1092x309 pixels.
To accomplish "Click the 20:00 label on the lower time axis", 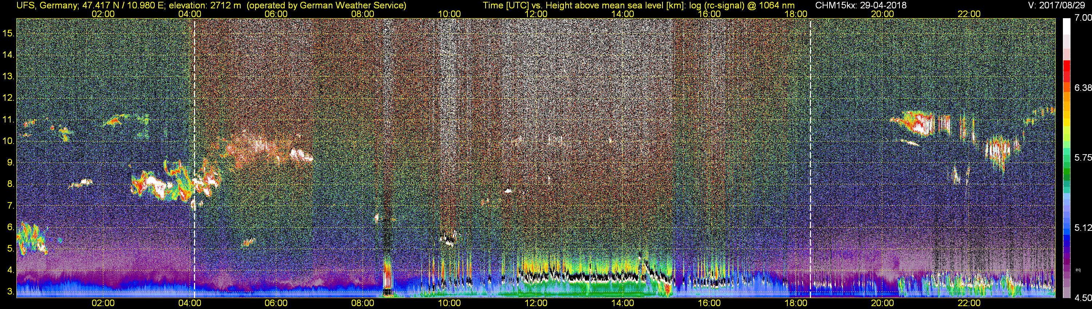I will [x=883, y=303].
